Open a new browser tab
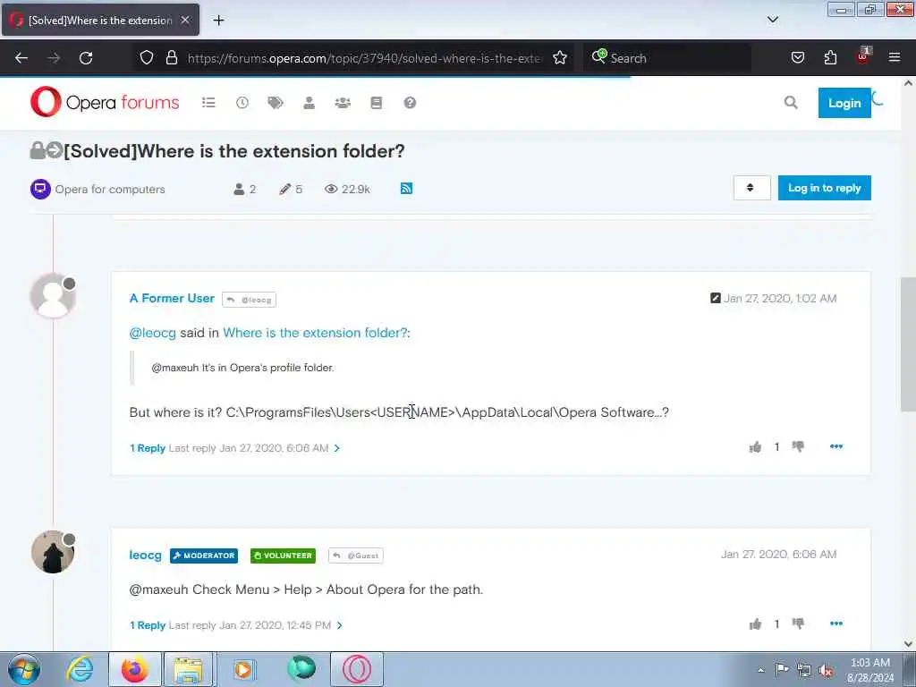This screenshot has height=687, width=916. coord(218,20)
